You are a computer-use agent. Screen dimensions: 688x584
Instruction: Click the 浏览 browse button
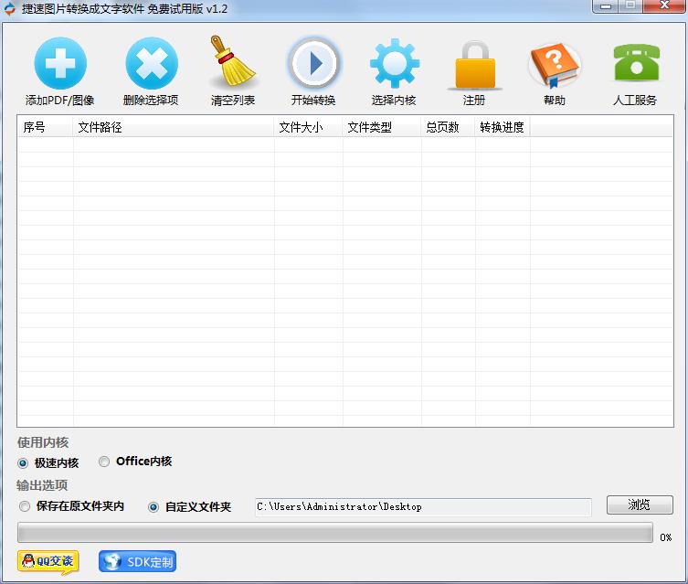[640, 504]
